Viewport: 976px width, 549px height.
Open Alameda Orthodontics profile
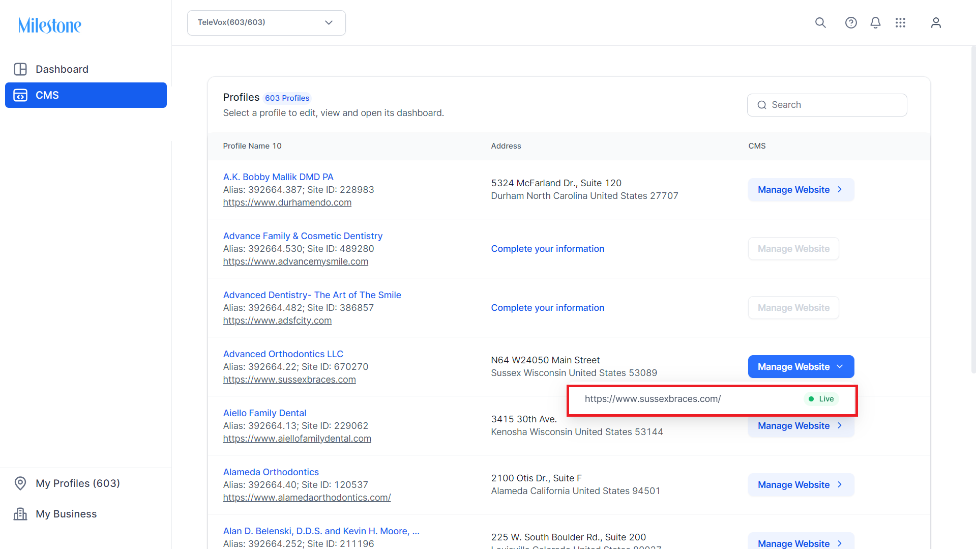pyautogui.click(x=271, y=472)
